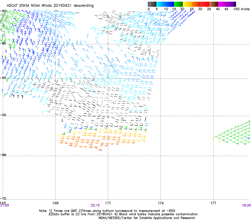This screenshot has height=220, width=251.
Task: Click the purple time stamp '18:36'
Action: [246, 205]
